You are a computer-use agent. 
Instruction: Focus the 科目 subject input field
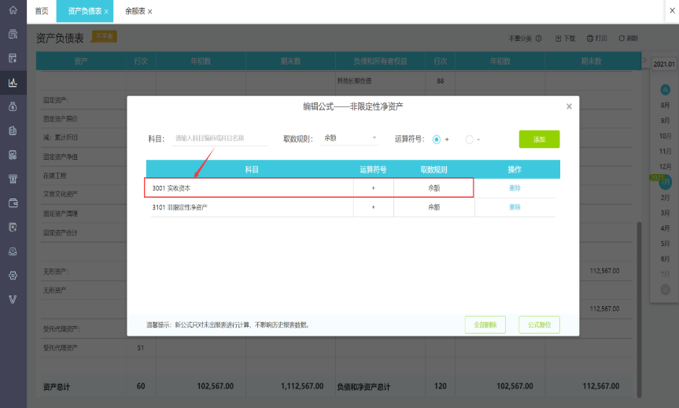tap(220, 139)
